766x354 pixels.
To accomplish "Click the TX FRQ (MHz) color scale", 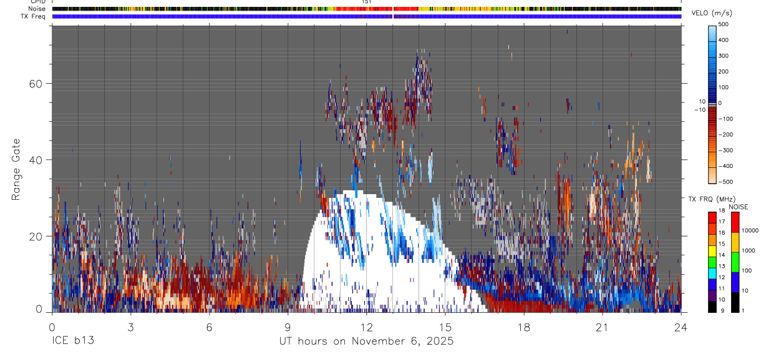I will (x=712, y=262).
